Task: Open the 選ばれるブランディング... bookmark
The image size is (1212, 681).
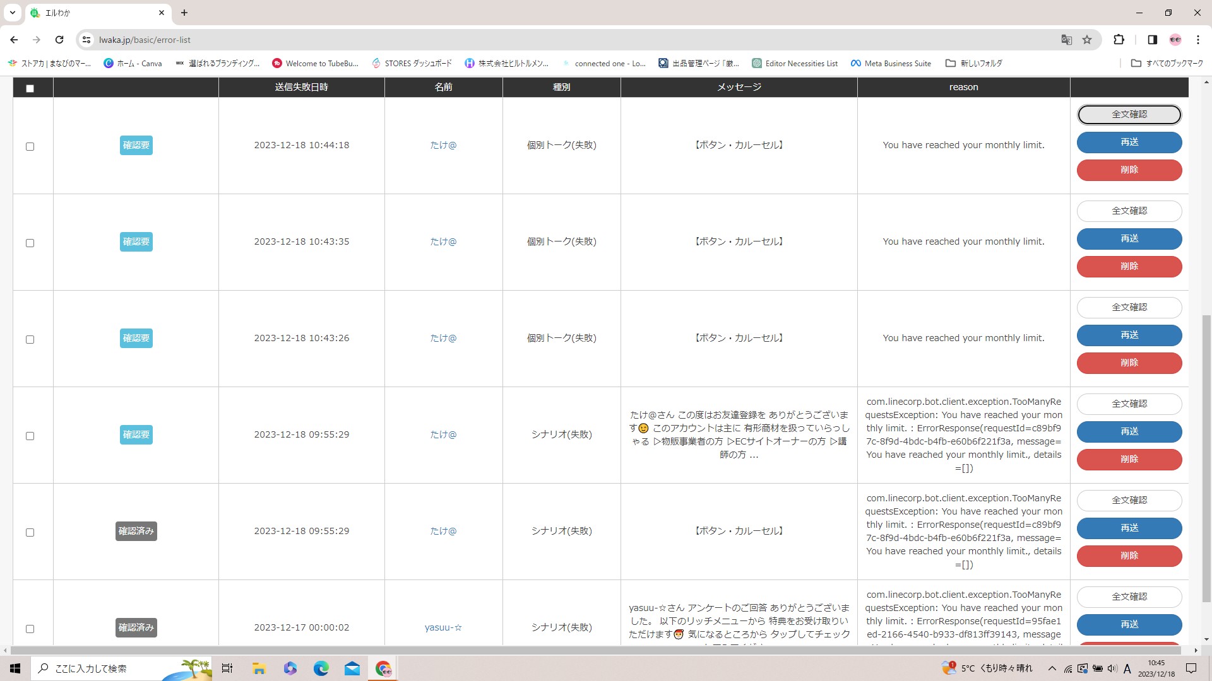Action: tap(218, 63)
